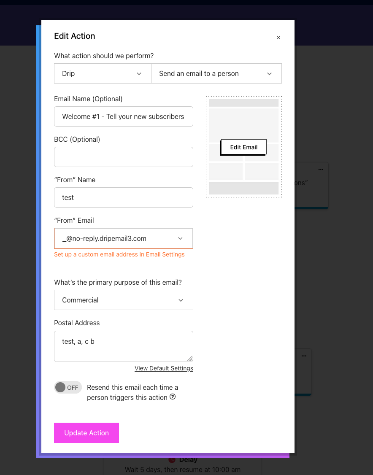Click the red Delay clock icon
This screenshot has width=373, height=475.
pyautogui.click(x=172, y=459)
